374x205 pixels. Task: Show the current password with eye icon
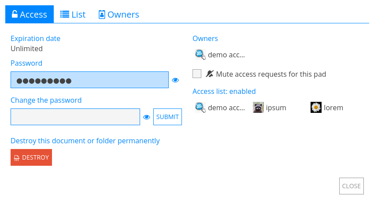[x=175, y=80]
